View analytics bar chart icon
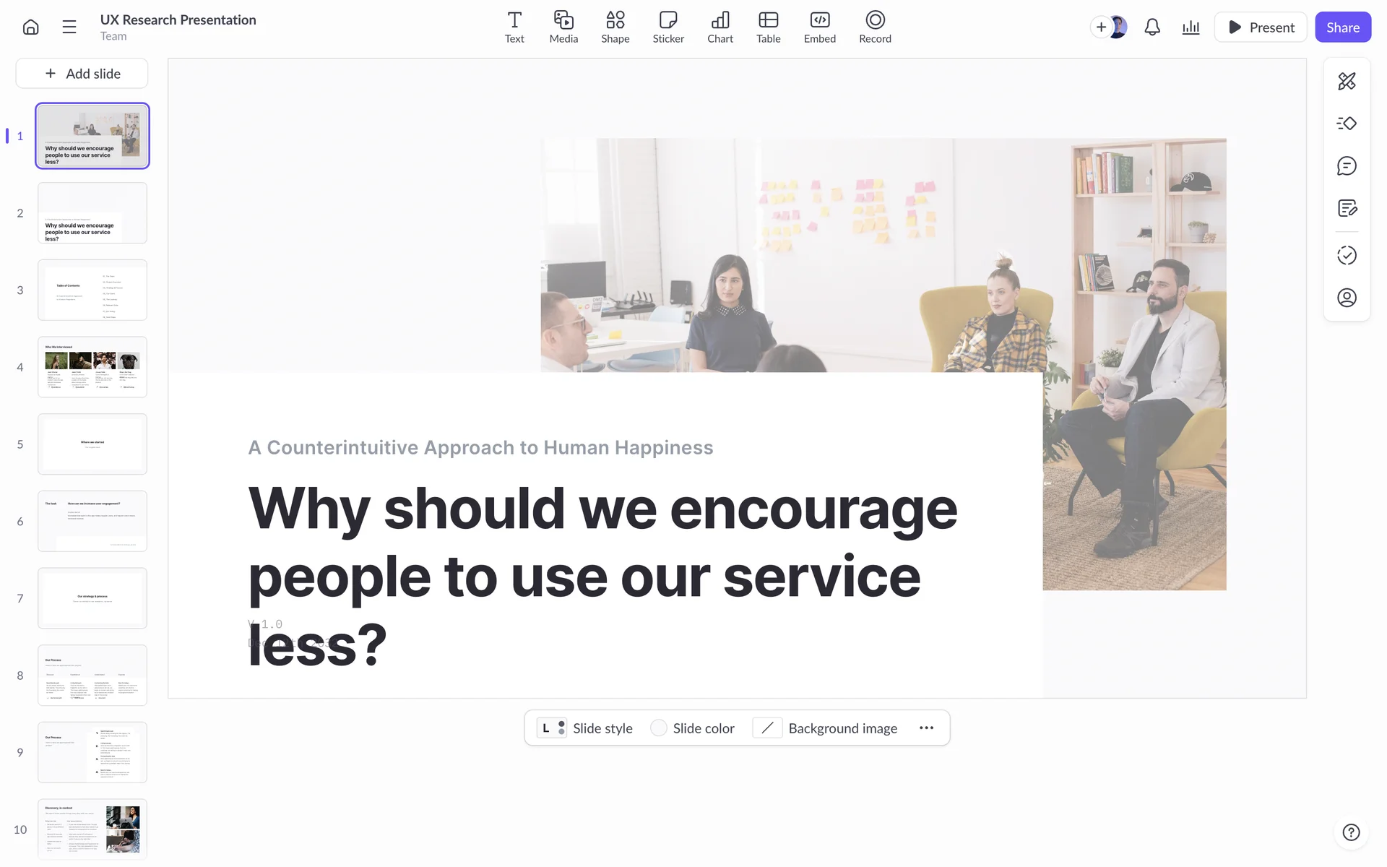 point(1191,27)
